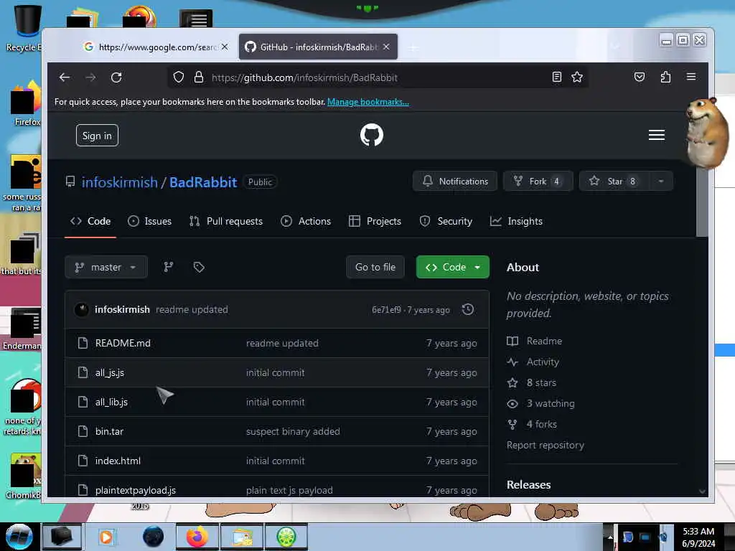Open the Readme link in About
The image size is (735, 551).
click(x=544, y=341)
